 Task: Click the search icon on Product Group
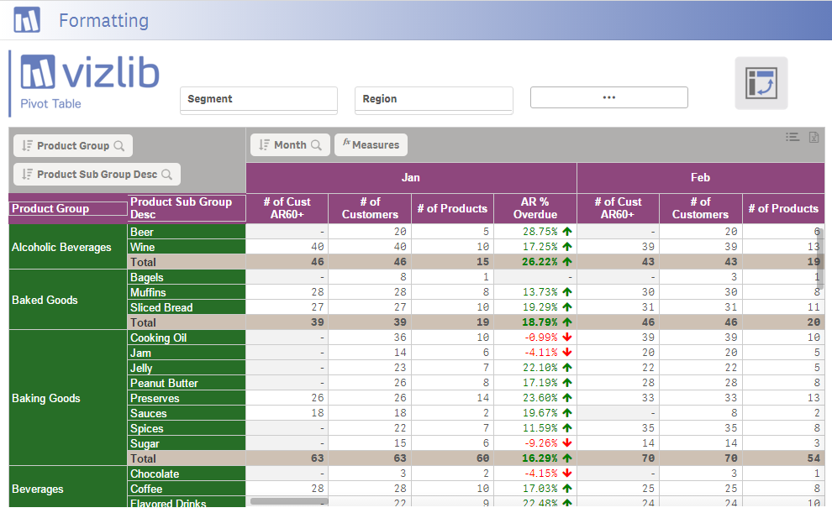pyautogui.click(x=121, y=145)
